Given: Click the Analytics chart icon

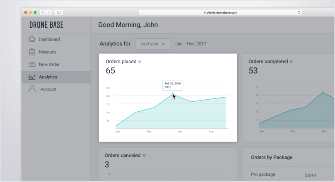Looking at the screenshot, I should click(x=32, y=77).
